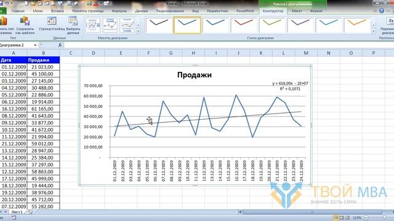Choose the teal line chart style
The width and height of the screenshot is (394, 221).
click(328, 25)
